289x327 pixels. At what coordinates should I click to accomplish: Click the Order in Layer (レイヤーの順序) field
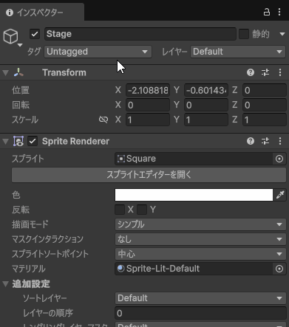(200, 313)
